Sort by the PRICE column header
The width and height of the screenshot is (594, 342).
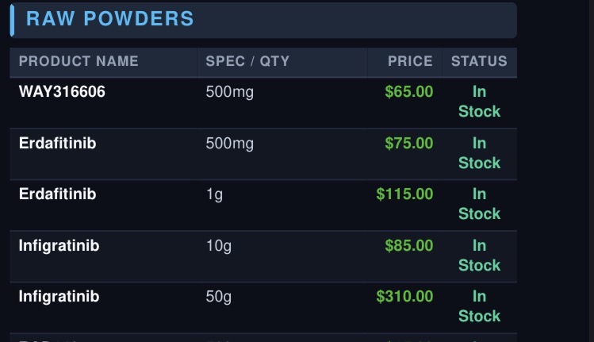(410, 61)
